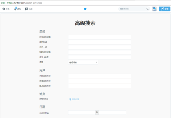Screen dimensions: 171x118
Task: Open the 主页 home icon
Action: (x=4, y=9)
